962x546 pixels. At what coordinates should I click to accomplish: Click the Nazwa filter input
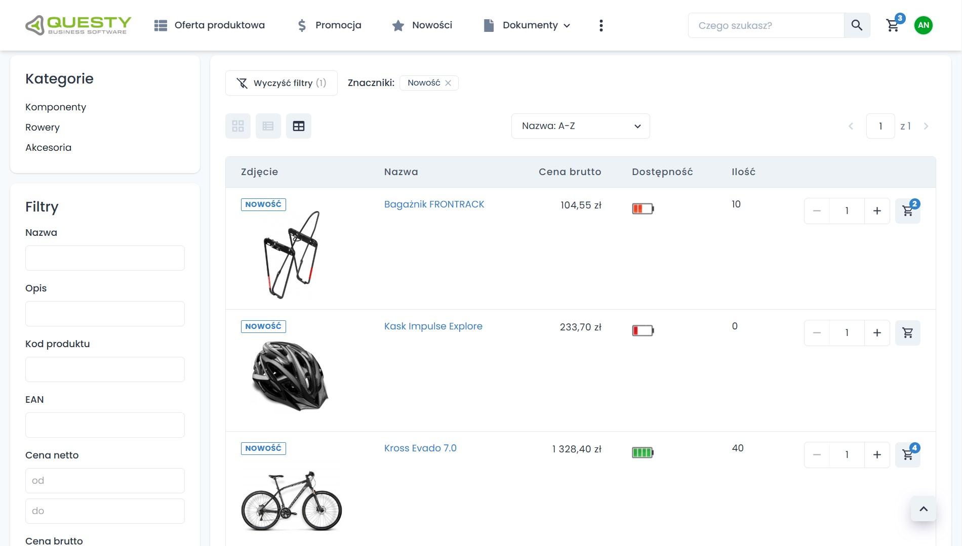pyautogui.click(x=105, y=258)
